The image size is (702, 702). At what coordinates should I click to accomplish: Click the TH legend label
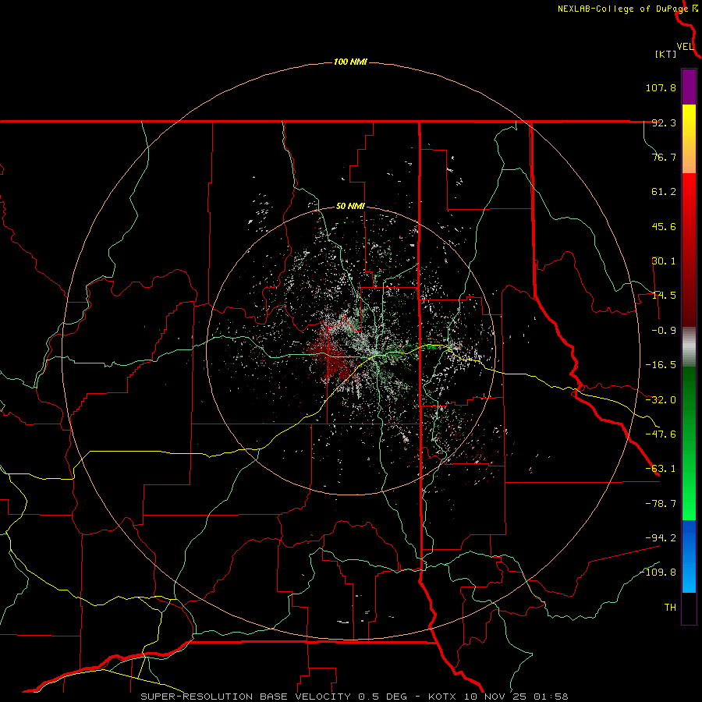point(670,608)
